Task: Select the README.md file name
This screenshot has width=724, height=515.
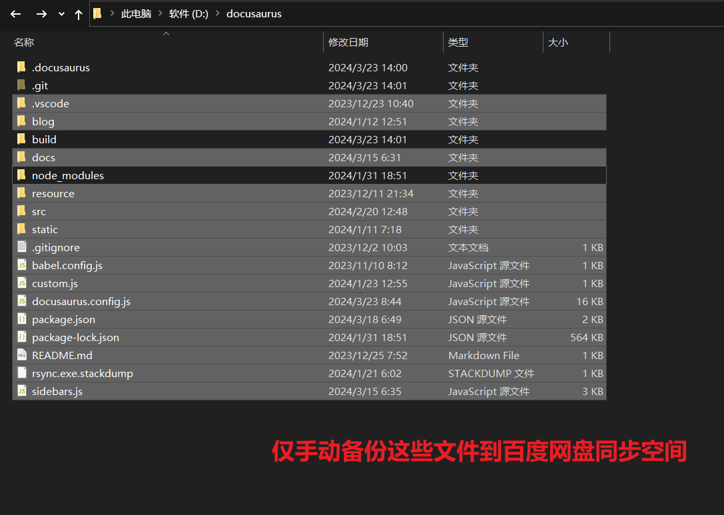Action: 63,356
